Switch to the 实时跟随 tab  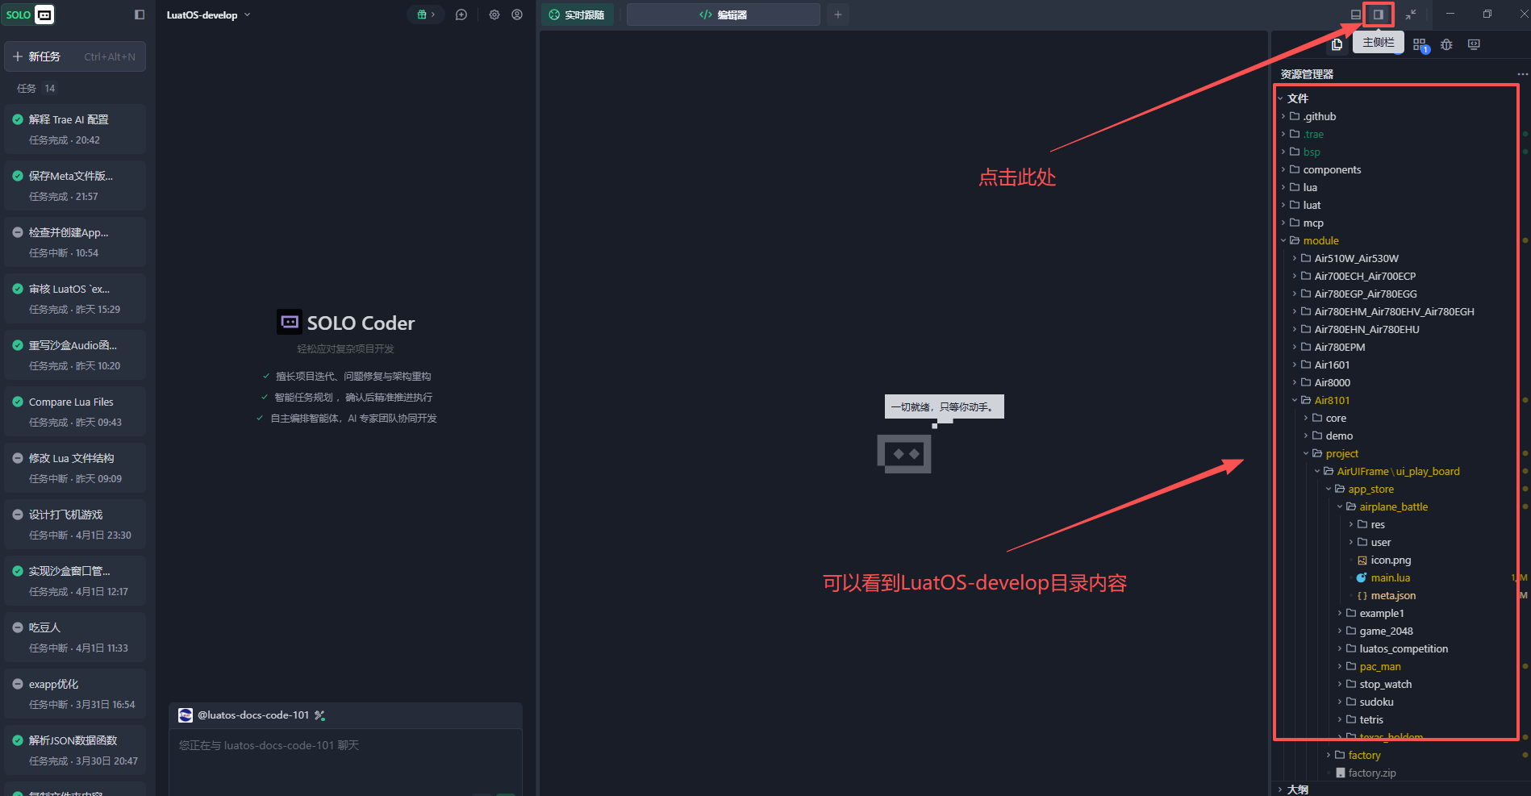577,15
